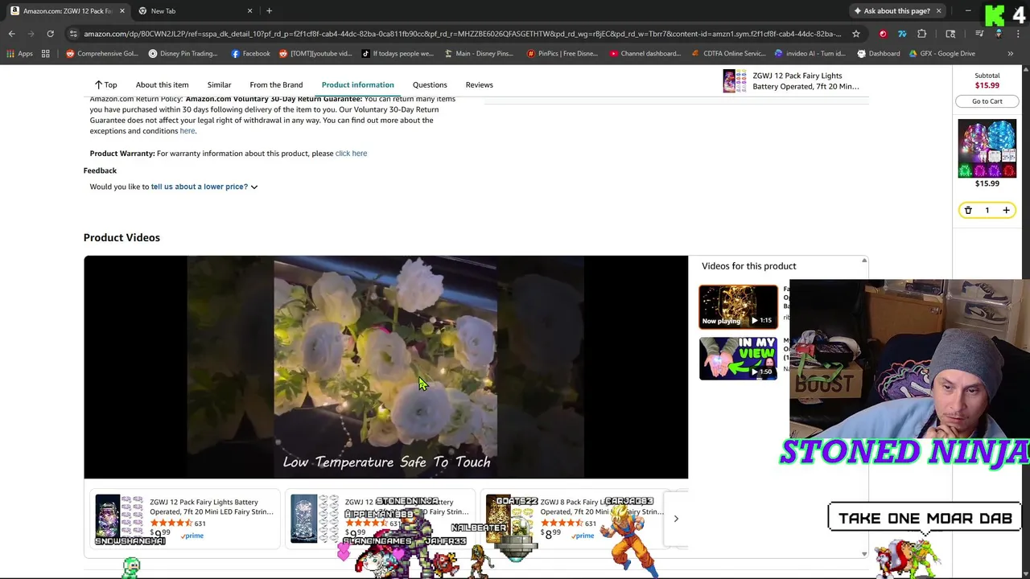1030x579 pixels.
Task: Open GFX - Google Drive bookmark
Action: tap(941, 54)
